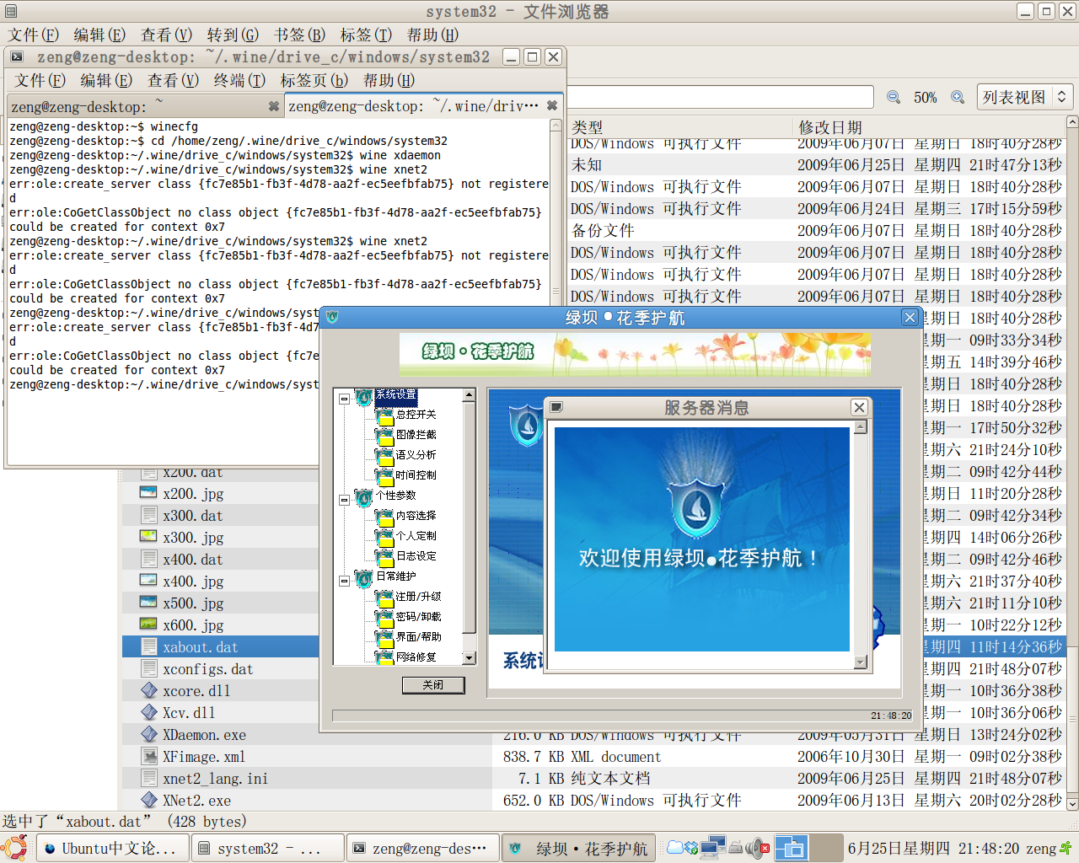Click tree scrollbar up arrow in 绿坝 window
The image size is (1079, 863).
tap(470, 395)
